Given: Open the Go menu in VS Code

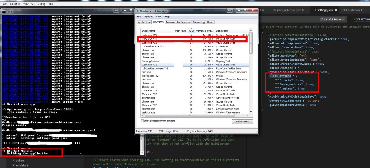Looking at the screenshot, I should coord(33,4).
